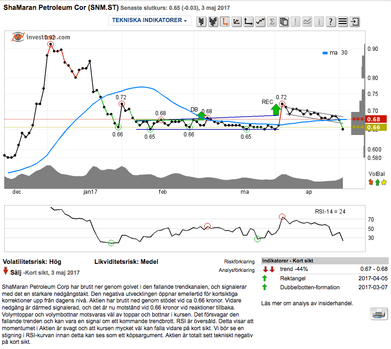
Task: Click the VolBal label
Action: click(376, 174)
